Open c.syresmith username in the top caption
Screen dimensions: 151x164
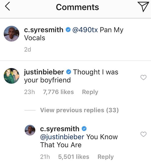coord(44,30)
